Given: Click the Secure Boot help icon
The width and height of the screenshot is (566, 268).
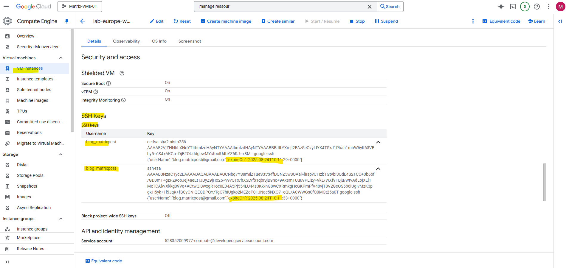Looking at the screenshot, I should (x=108, y=83).
